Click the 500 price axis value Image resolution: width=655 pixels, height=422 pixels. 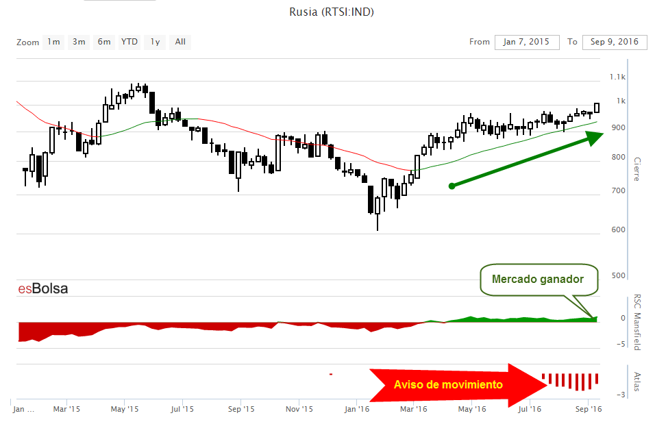point(619,276)
